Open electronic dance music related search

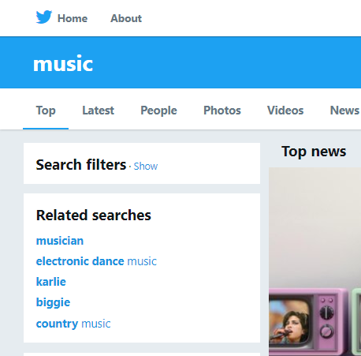(96, 261)
